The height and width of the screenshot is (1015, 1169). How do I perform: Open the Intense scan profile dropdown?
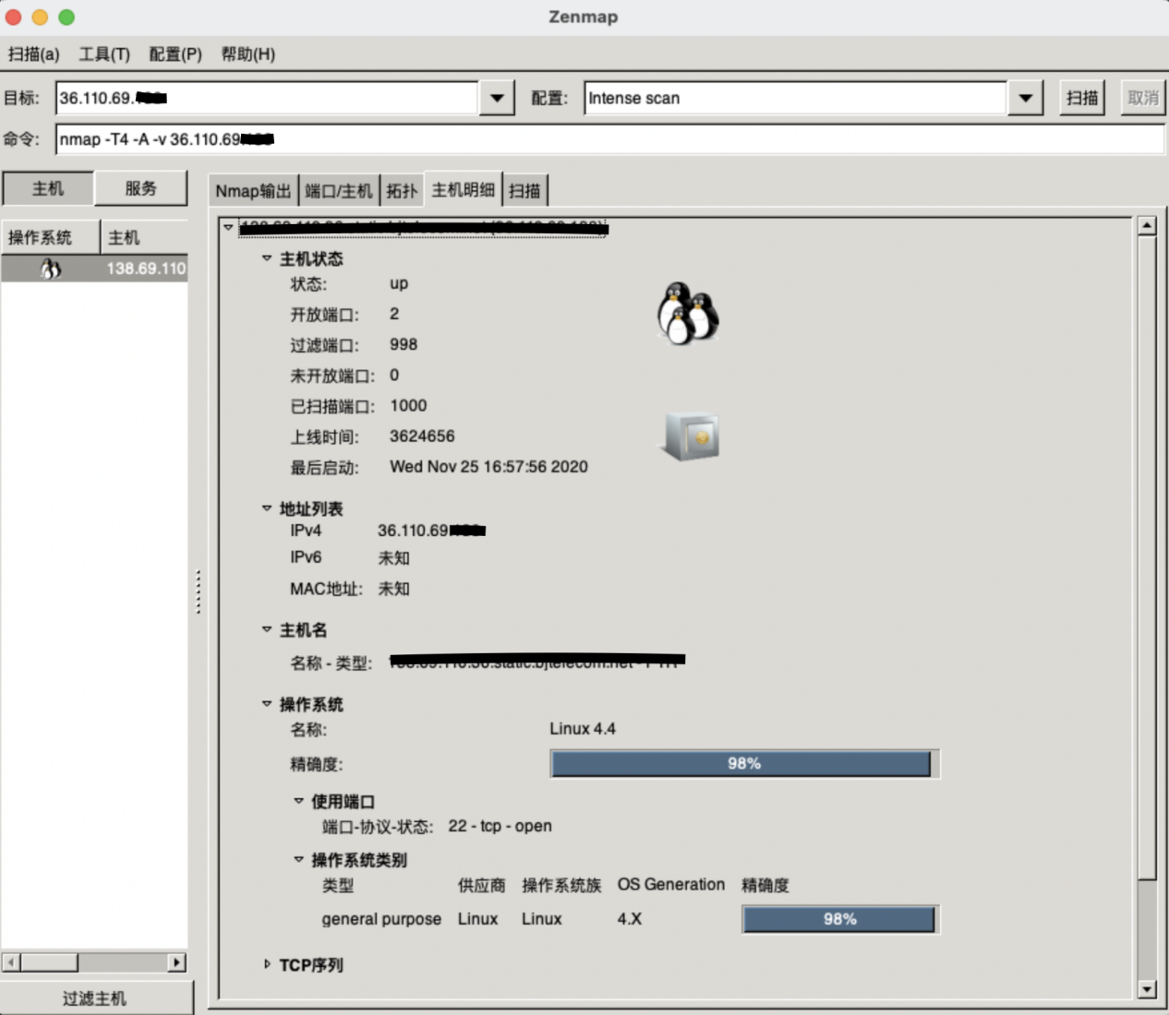(x=1025, y=98)
